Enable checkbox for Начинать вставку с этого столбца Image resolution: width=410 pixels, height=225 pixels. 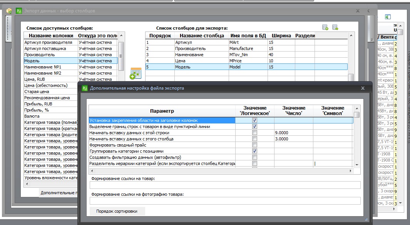click(254, 139)
